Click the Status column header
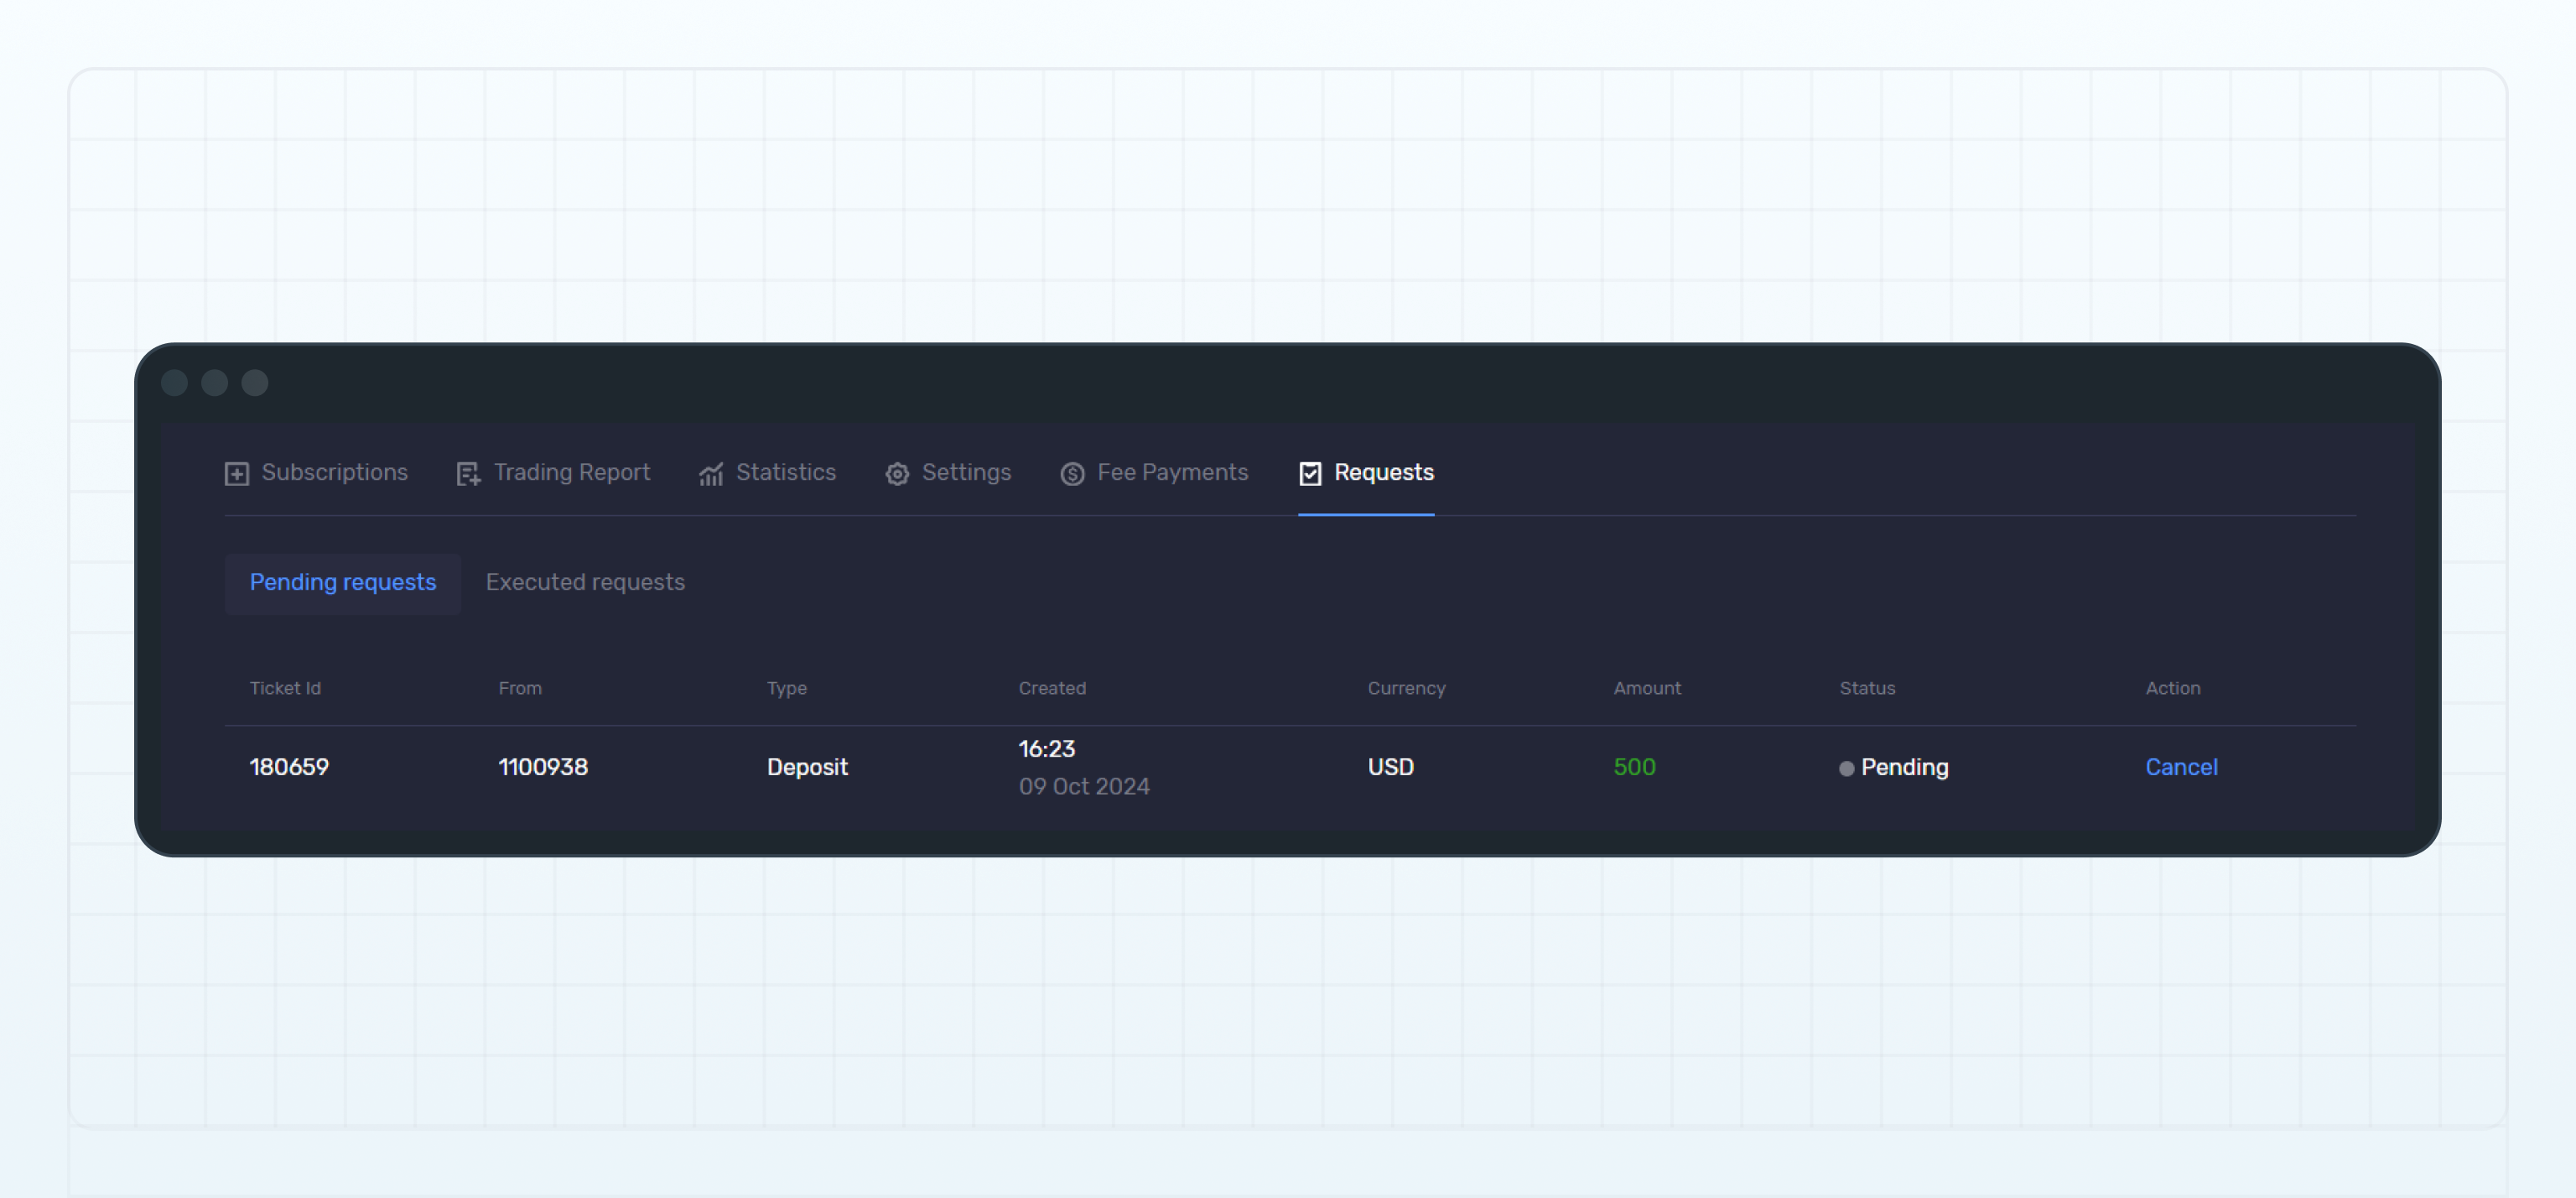Screen dimensions: 2576x1198 click(1866, 688)
